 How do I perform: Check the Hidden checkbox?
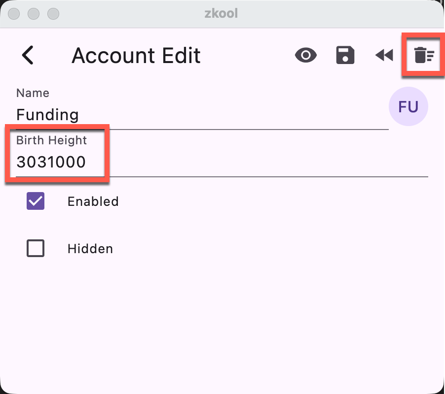click(36, 248)
